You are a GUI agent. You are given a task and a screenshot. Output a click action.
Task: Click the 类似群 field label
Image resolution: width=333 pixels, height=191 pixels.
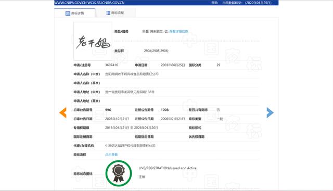(119, 51)
